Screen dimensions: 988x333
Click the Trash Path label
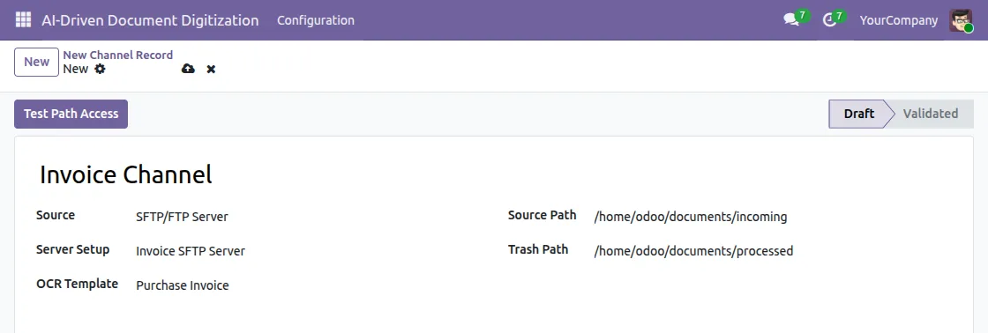coord(538,249)
